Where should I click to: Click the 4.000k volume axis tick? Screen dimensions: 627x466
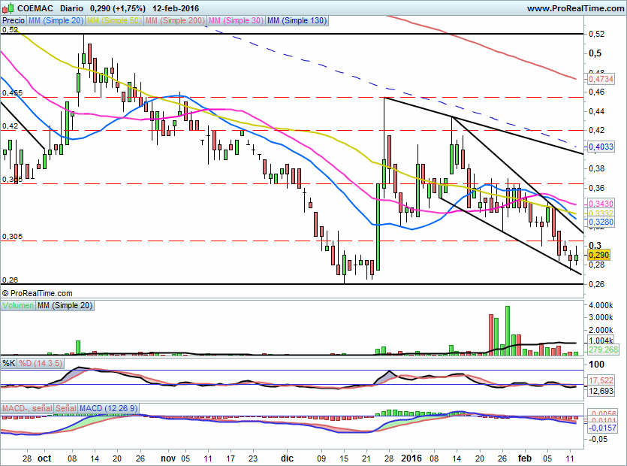point(601,305)
